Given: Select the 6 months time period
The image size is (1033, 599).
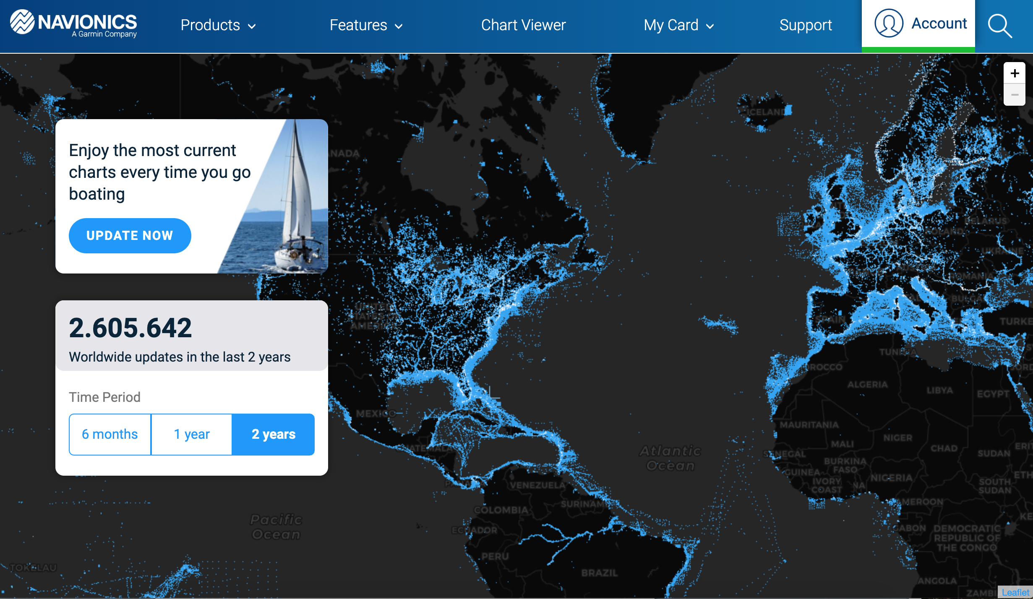Looking at the screenshot, I should point(110,434).
